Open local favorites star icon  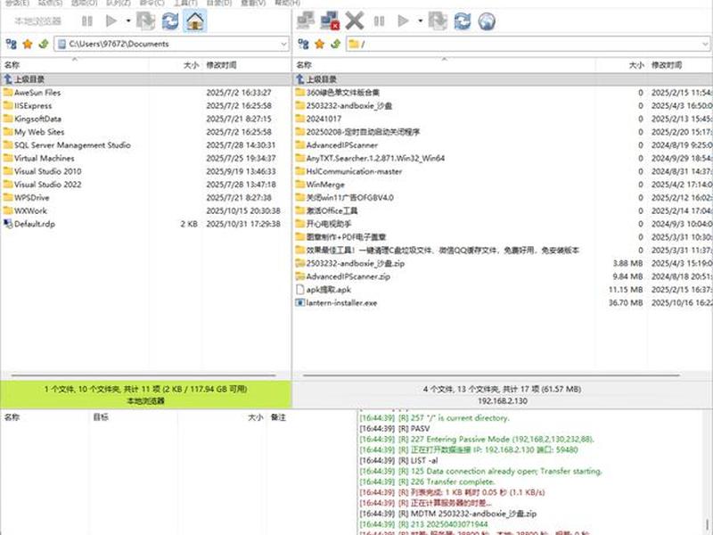pos(28,44)
